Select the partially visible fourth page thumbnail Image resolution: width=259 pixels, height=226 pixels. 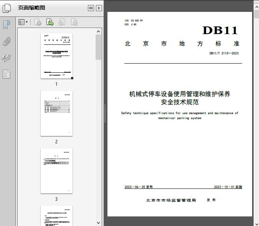56,216
